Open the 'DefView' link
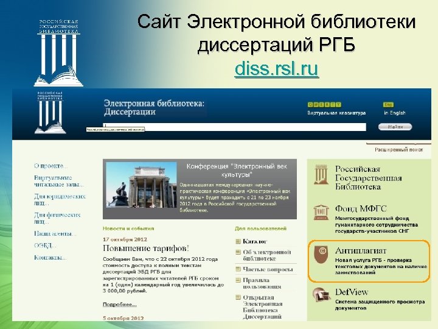The height and width of the screenshot is (329, 438). 352,292
